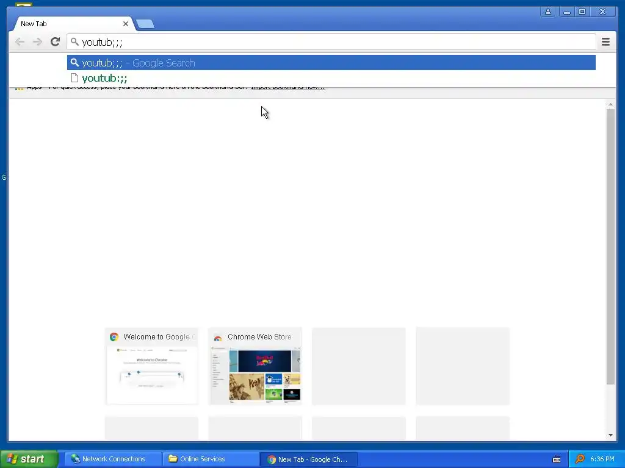Click the keyboard icon in system tray

point(557,459)
